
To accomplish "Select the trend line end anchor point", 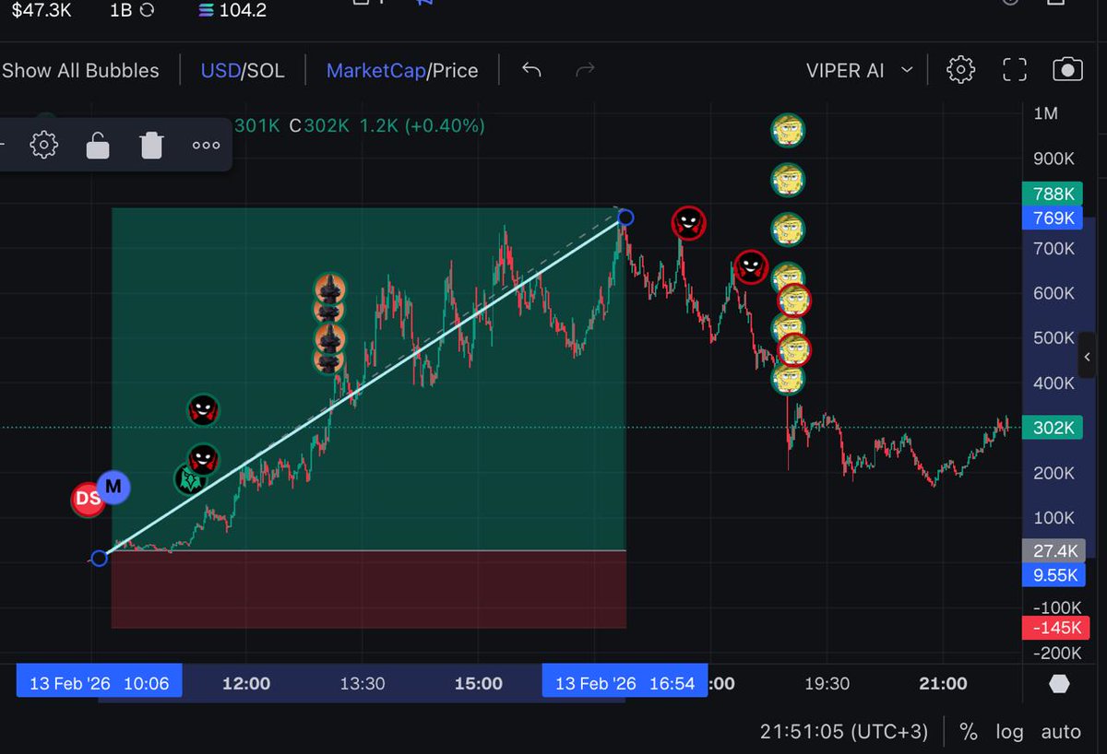I will pos(625,218).
